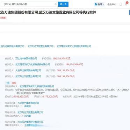Select the red 流拍 tag
Screen dimensions: 130x130
[x=14, y=83]
